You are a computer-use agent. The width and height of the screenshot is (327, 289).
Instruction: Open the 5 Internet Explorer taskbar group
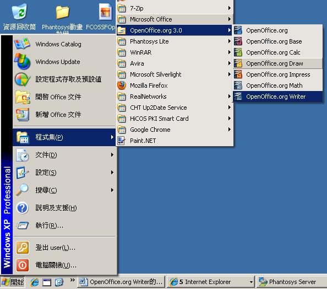coord(211,282)
